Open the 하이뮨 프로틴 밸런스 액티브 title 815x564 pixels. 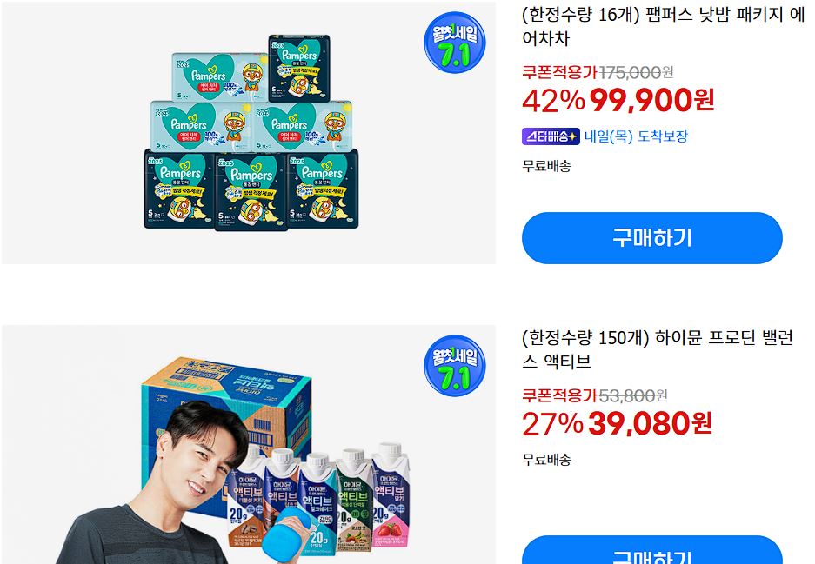click(x=658, y=349)
